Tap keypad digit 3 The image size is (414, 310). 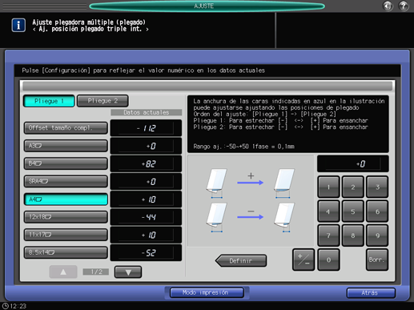point(377,187)
